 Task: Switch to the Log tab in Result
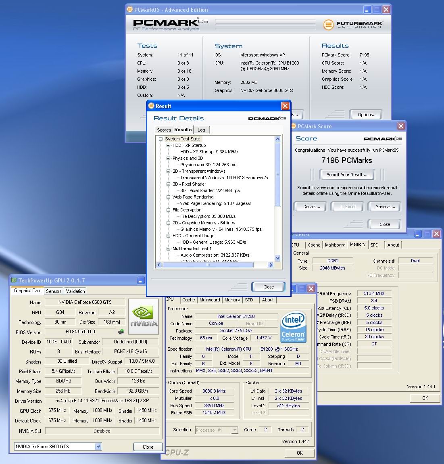click(202, 130)
